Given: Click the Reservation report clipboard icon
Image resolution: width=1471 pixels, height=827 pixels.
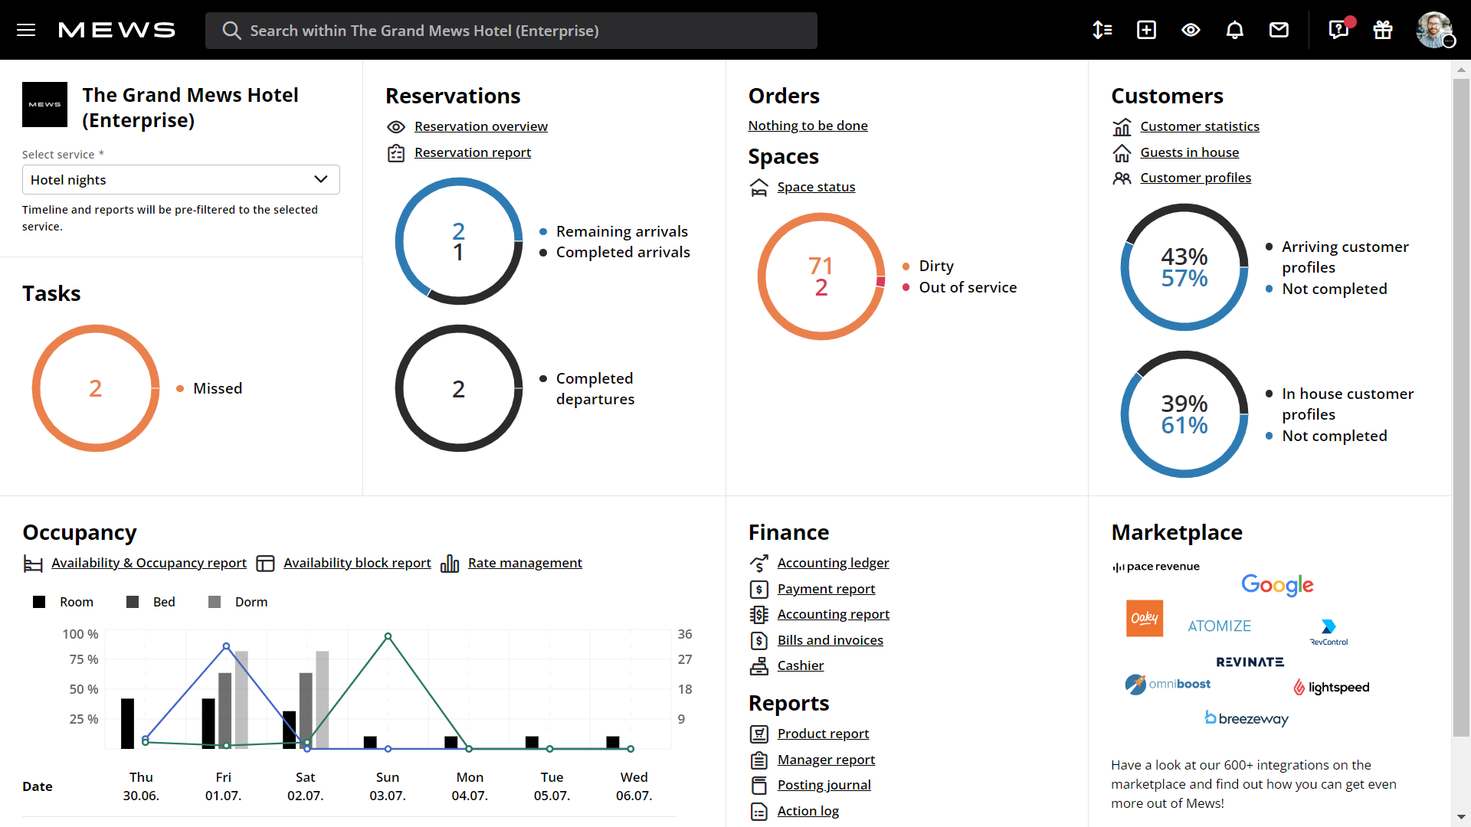Looking at the screenshot, I should pos(396,152).
